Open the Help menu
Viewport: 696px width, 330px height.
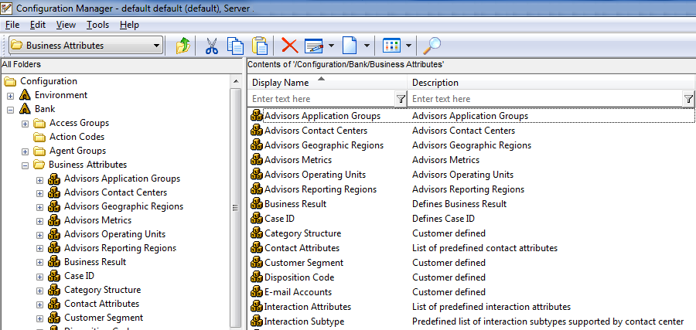pos(129,25)
